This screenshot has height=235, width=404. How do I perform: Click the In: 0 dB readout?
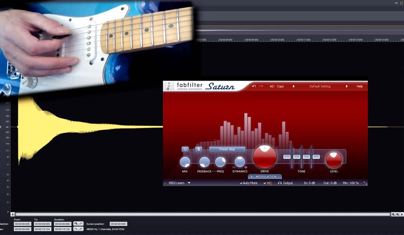coord(309,183)
